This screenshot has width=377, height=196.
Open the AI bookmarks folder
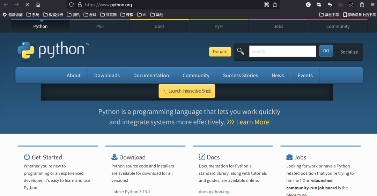[142, 15]
